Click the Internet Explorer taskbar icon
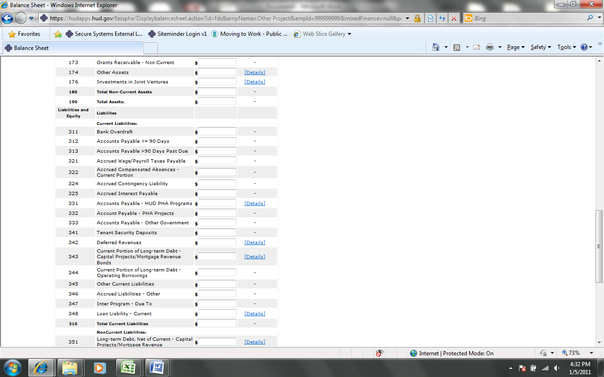 (41, 368)
